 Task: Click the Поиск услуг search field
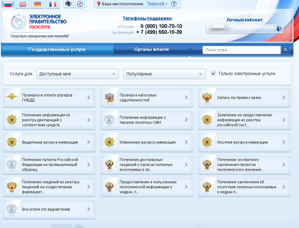tap(242, 50)
